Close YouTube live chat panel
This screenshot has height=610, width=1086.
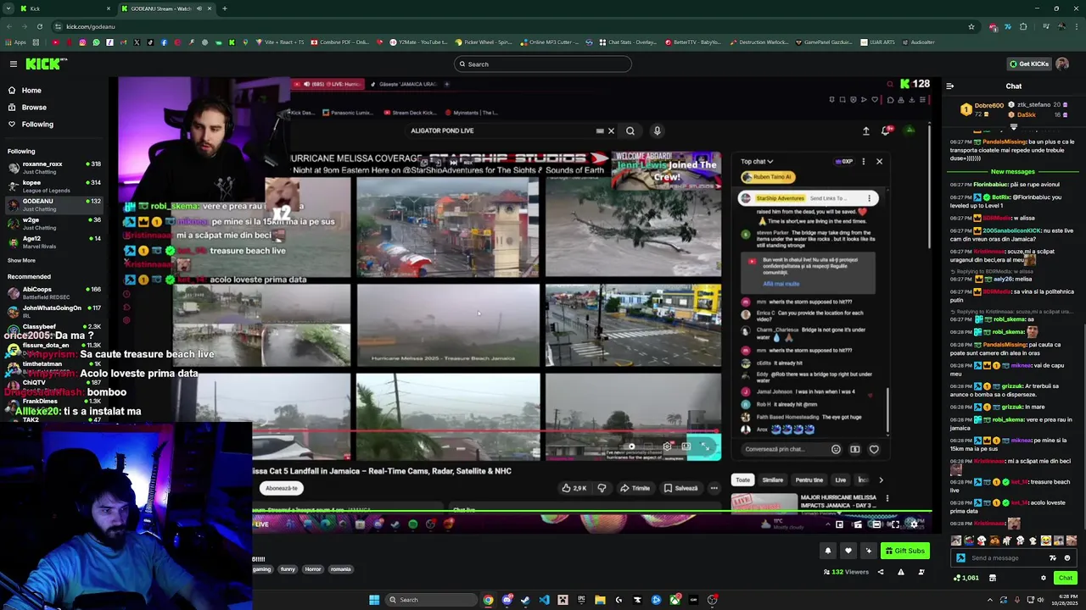point(879,161)
